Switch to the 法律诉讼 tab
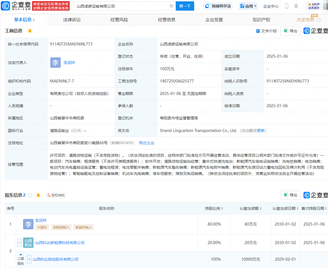328x268 pixels. point(72,20)
